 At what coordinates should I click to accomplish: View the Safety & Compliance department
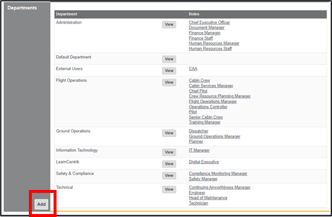(169, 176)
